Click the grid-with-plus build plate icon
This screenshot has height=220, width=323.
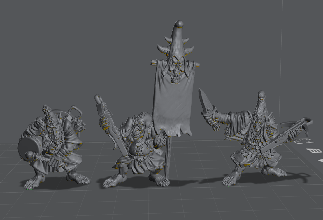point(304,141)
